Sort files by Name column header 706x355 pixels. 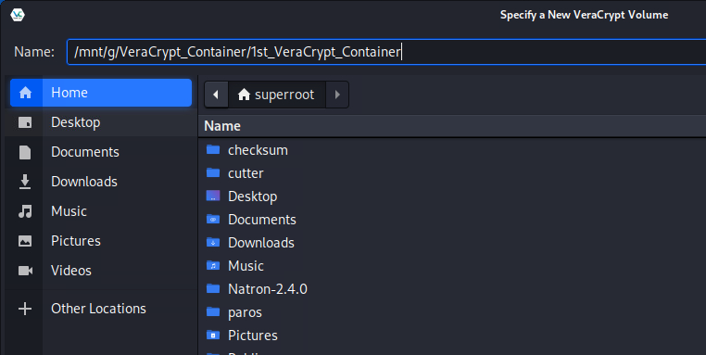pos(452,126)
